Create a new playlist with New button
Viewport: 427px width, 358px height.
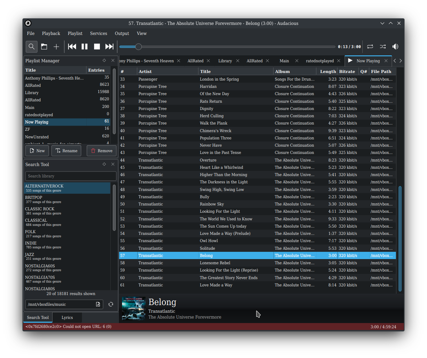click(x=37, y=151)
